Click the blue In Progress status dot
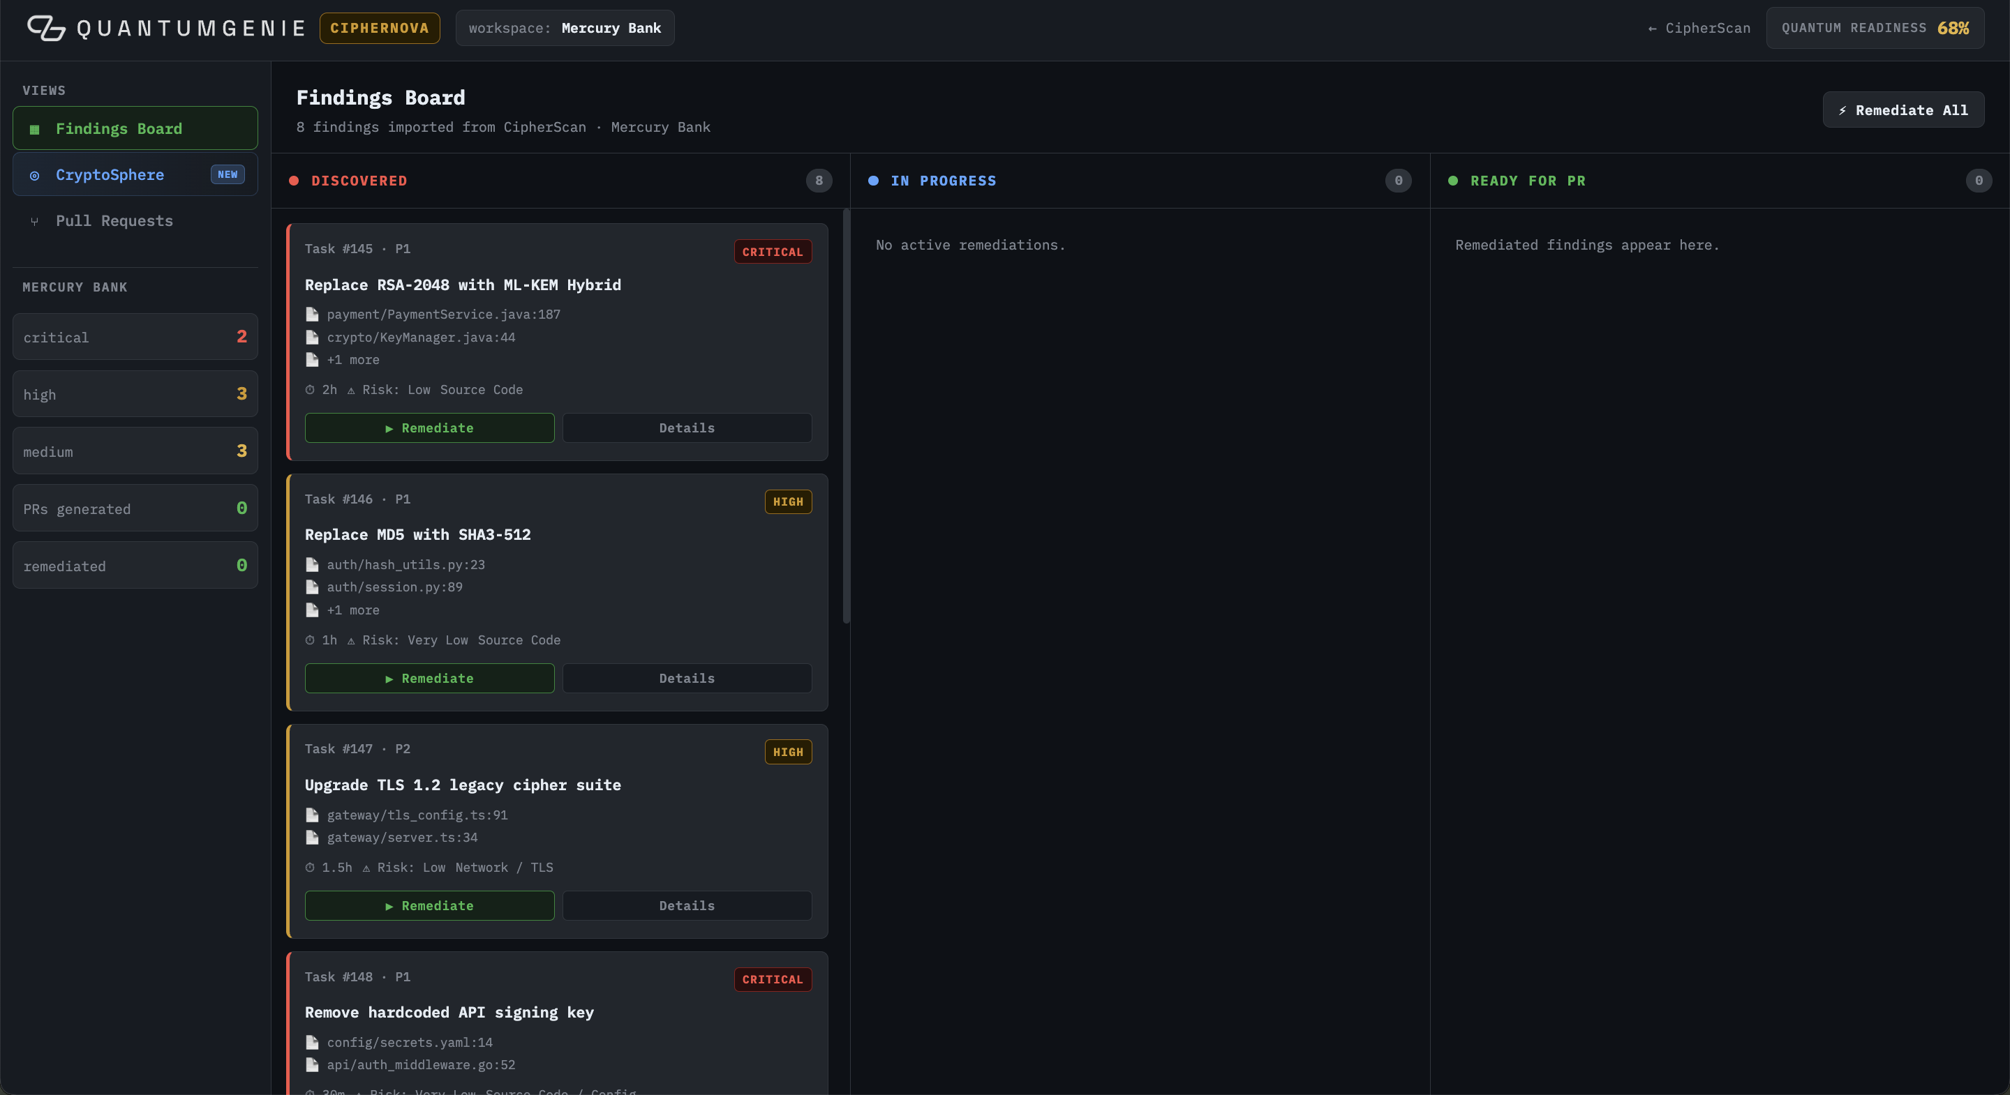The image size is (2010, 1095). tap(874, 181)
